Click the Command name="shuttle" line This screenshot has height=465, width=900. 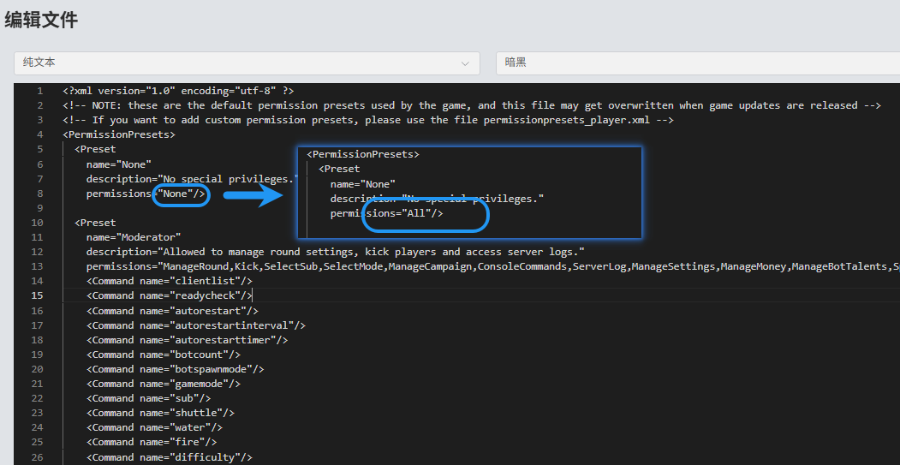[159, 413]
